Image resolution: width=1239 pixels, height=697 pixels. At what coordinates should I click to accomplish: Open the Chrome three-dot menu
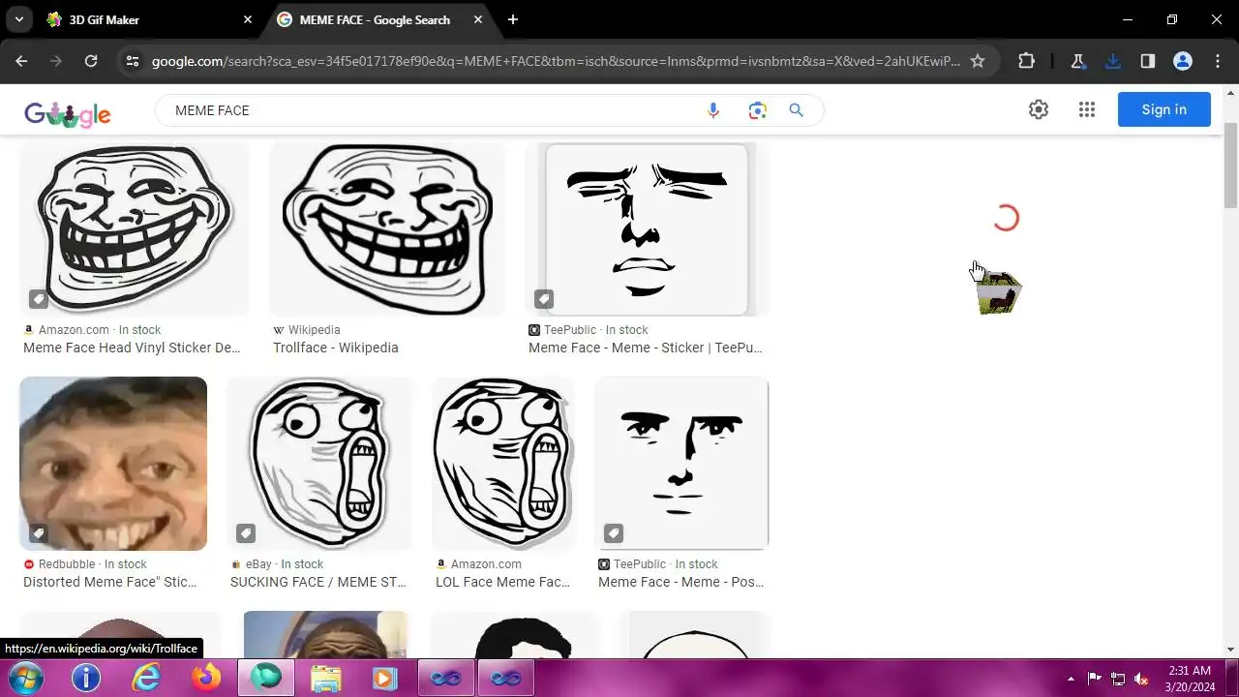[x=1217, y=61]
